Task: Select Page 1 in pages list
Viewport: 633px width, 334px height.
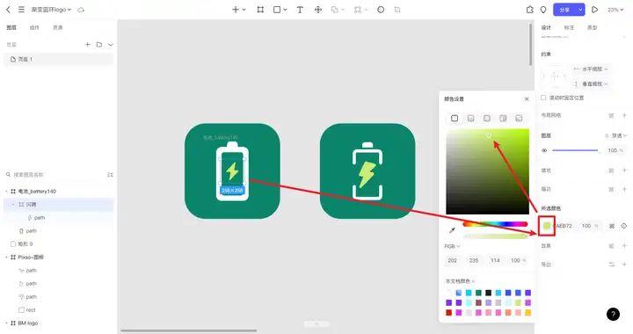Action: [59, 59]
